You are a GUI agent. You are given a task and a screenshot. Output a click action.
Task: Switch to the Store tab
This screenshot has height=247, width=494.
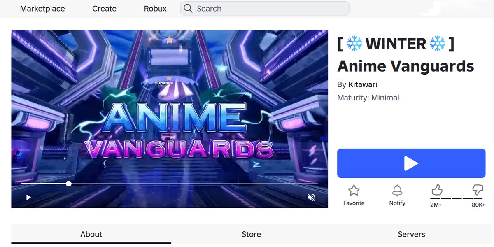[251, 234]
